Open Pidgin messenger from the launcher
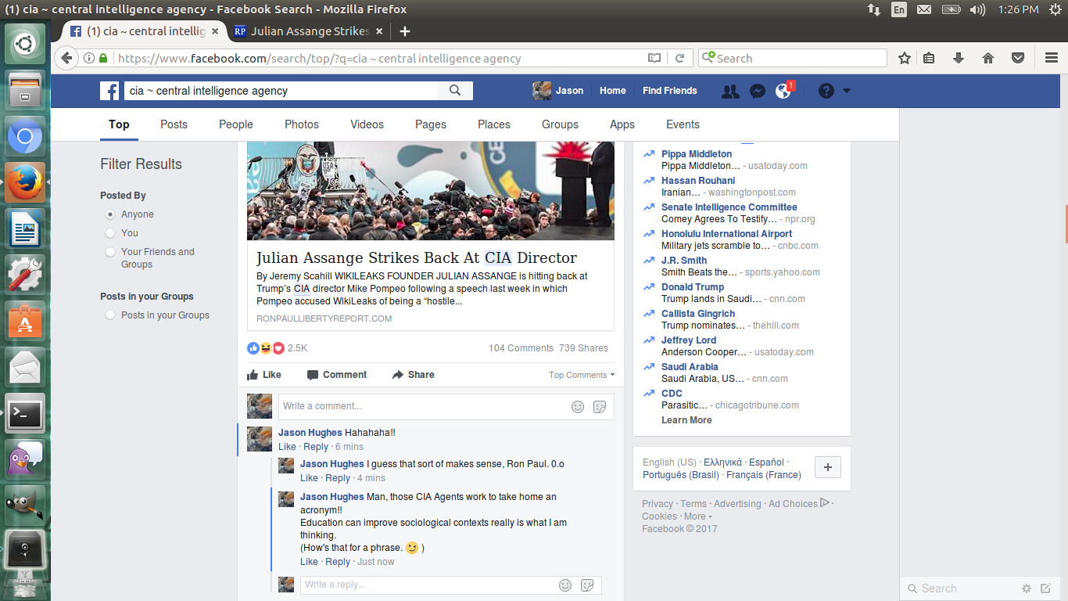The image size is (1068, 601). 25,459
